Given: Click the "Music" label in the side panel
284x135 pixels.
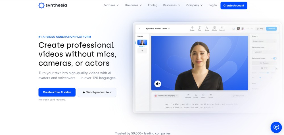Looking at the screenshot, I should 254,84.
